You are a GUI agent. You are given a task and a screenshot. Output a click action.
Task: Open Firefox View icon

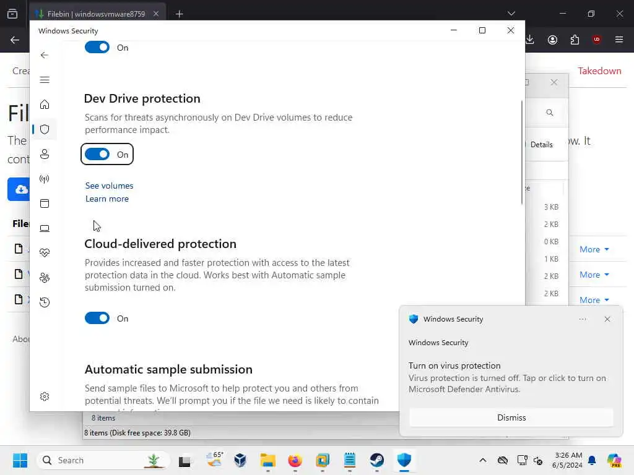coord(12,14)
